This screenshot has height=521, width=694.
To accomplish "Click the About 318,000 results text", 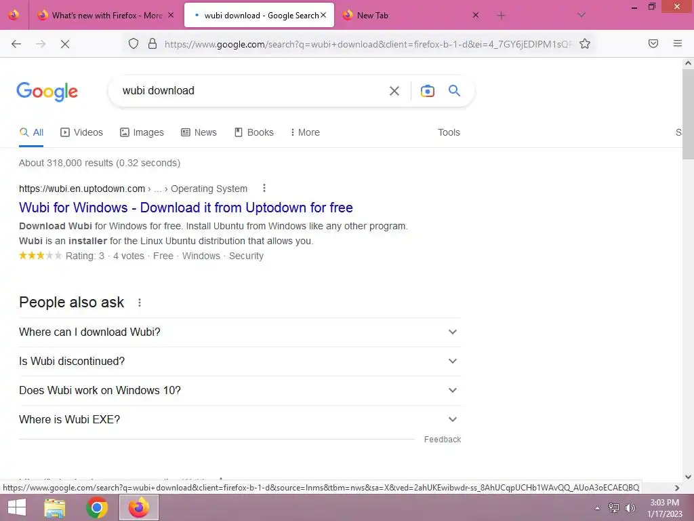I will (x=100, y=163).
